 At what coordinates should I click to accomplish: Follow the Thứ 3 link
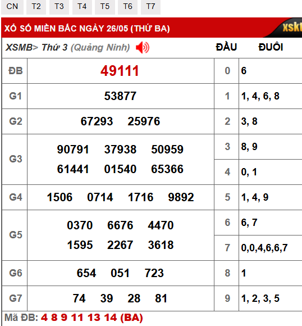[x=54, y=47]
